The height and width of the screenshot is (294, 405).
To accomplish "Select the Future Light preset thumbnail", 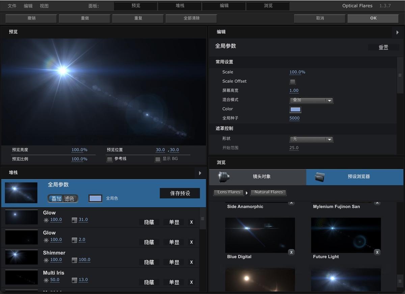I will (x=346, y=235).
